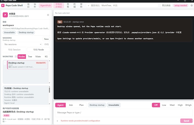Click the search field for 项目, WorkTree, 对话

coord(122,5)
